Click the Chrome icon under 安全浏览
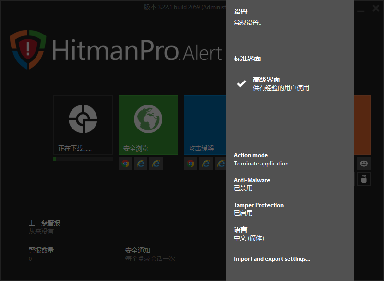This screenshot has width=384, height=281. [125, 164]
